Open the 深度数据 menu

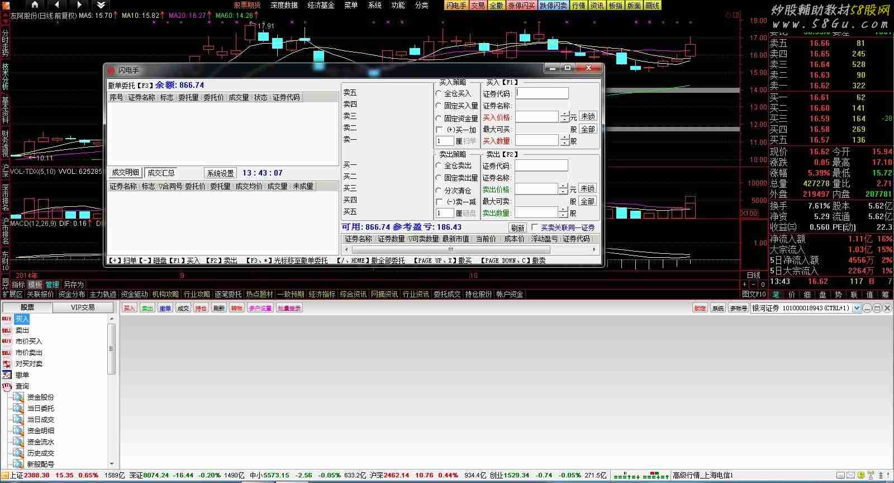click(x=284, y=5)
